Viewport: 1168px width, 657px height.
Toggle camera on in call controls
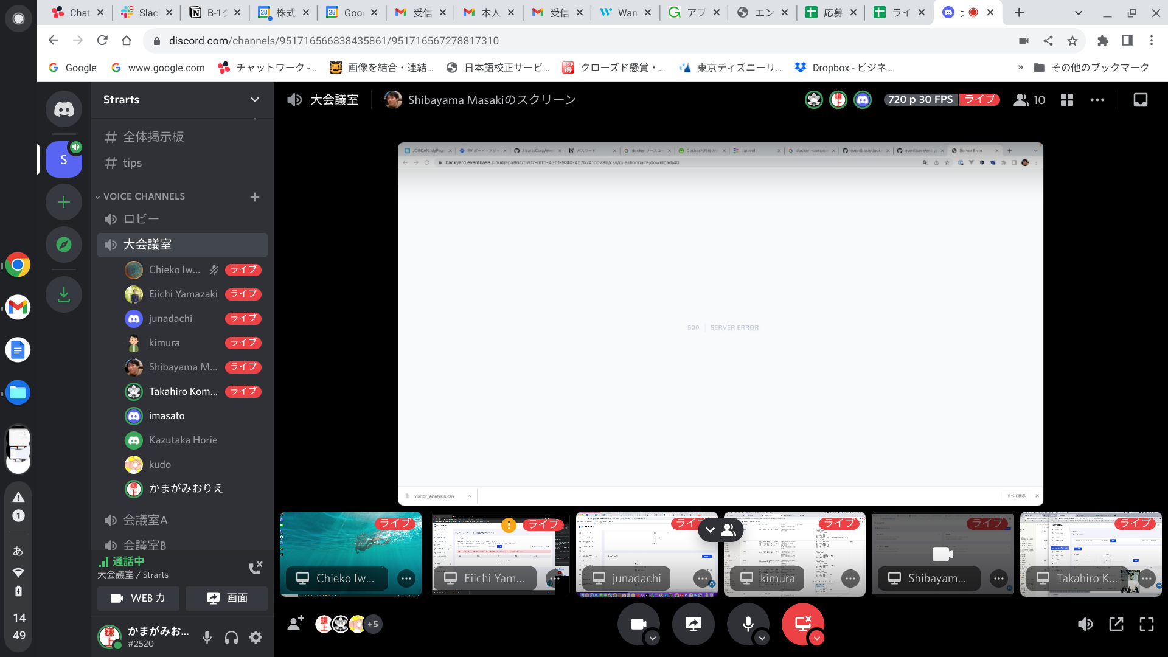pyautogui.click(x=638, y=624)
